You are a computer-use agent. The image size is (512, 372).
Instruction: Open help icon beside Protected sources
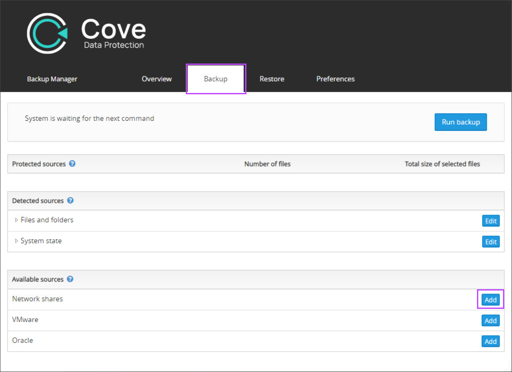72,164
